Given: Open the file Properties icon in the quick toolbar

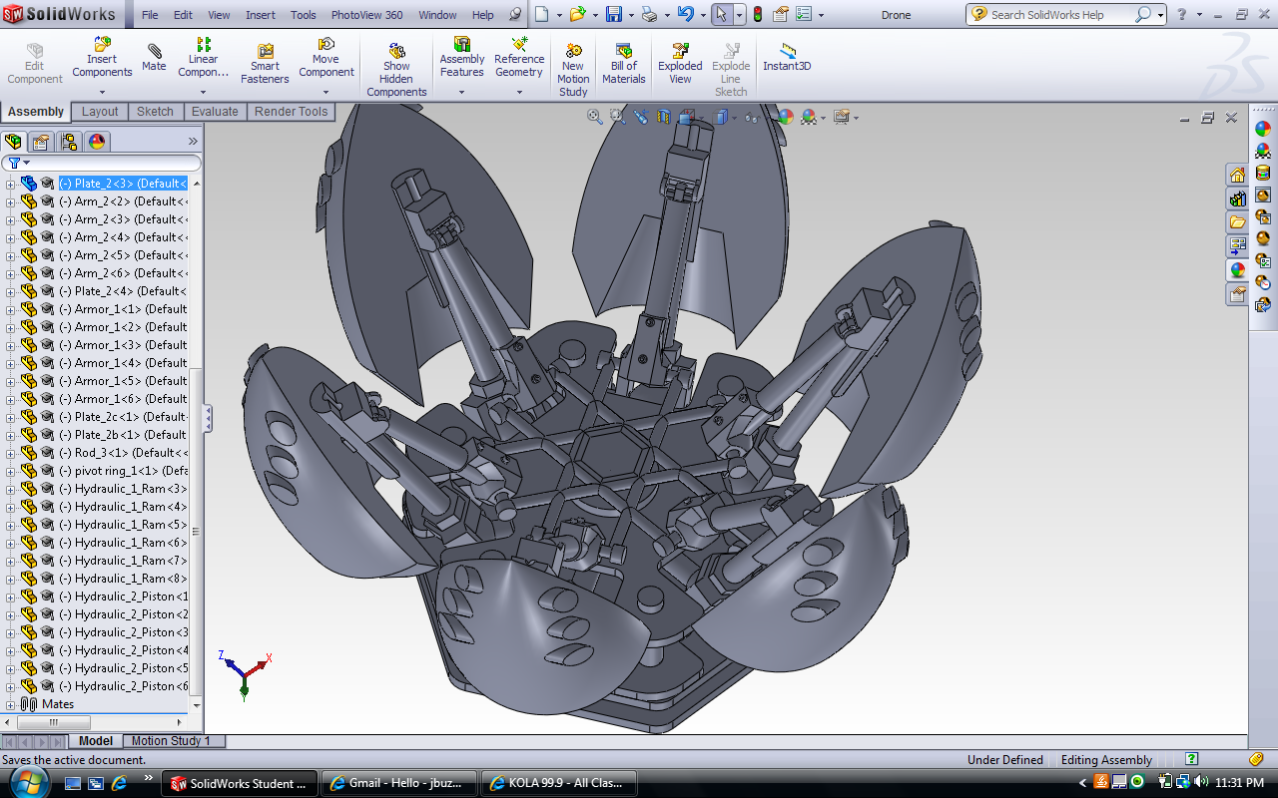Looking at the screenshot, I should click(781, 15).
